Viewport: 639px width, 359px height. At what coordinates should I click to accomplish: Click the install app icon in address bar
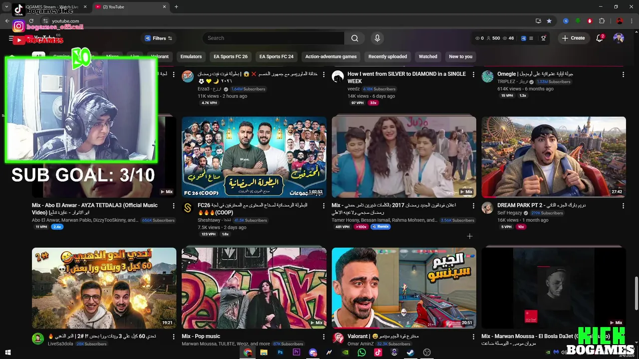pyautogui.click(x=538, y=21)
